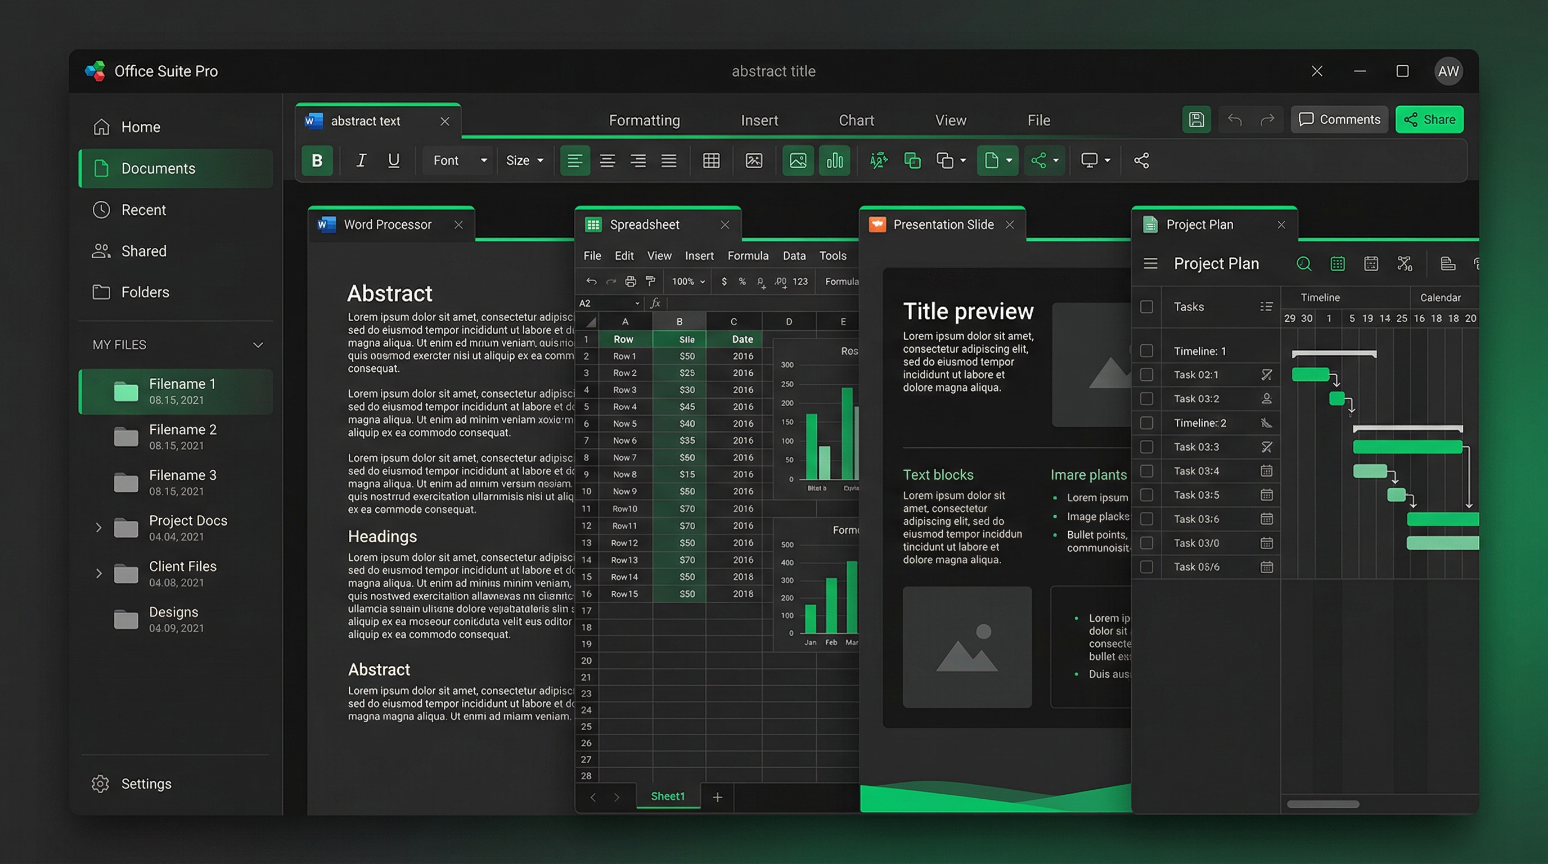Undo the last action
The width and height of the screenshot is (1548, 864).
(1235, 120)
